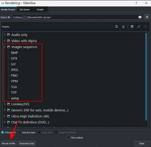This screenshot has height=147, width=151.
Task: Open the Scripts tab
Action: point(40,9)
